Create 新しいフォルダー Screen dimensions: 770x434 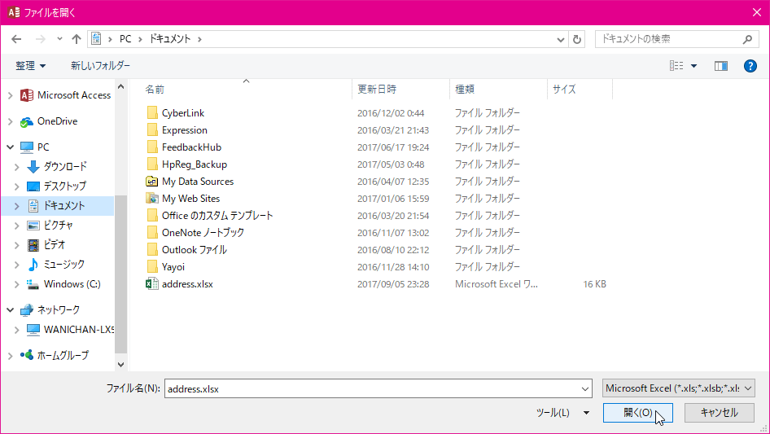click(100, 66)
